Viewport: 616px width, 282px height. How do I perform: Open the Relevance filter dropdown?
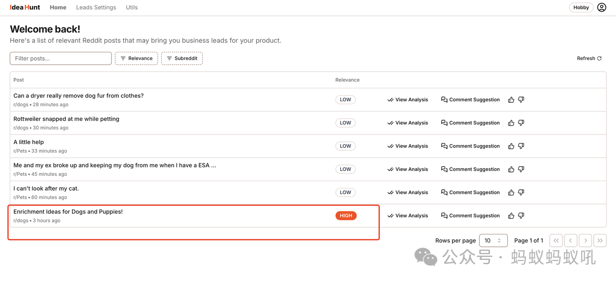click(137, 59)
